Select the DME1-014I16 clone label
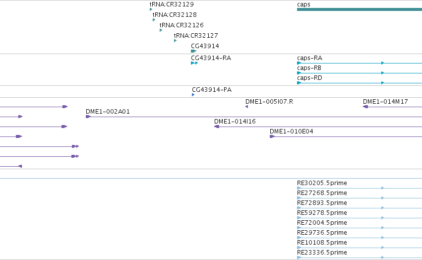Screen dimensions: 422x260 (x=235, y=122)
